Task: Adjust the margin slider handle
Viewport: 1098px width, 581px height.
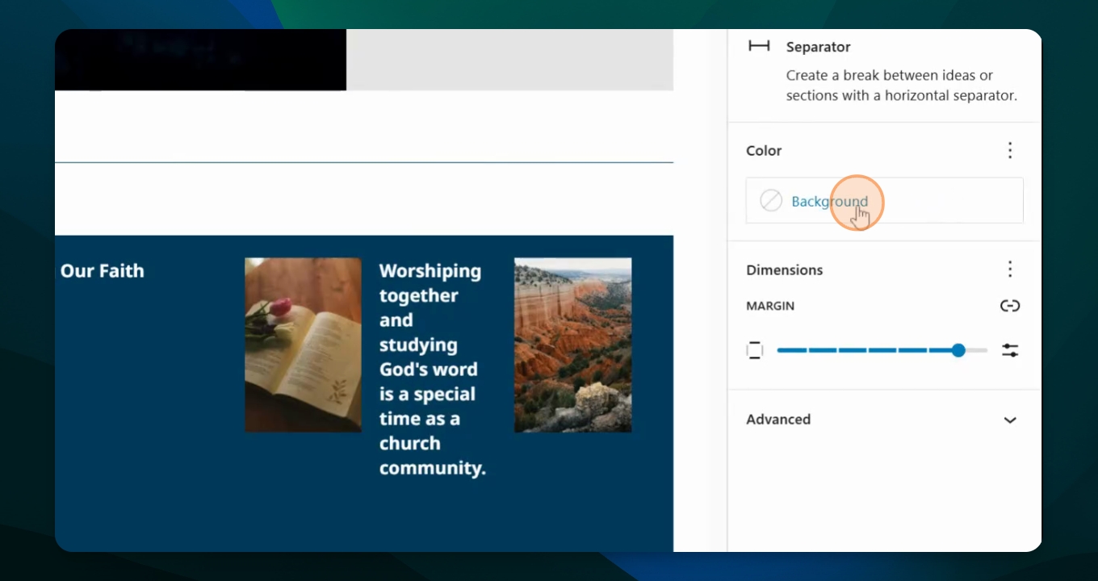Action: coord(958,350)
